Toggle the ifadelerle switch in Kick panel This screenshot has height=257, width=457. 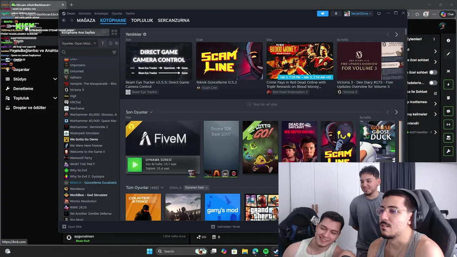click(433, 83)
